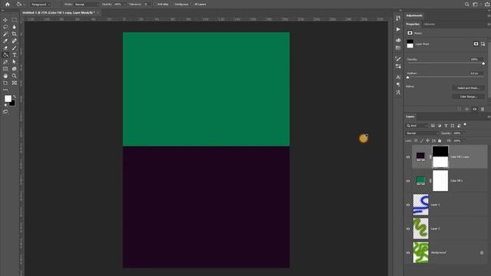The width and height of the screenshot is (491, 276).
Task: Select the pixel mask button in Properties
Action: tap(476, 44)
